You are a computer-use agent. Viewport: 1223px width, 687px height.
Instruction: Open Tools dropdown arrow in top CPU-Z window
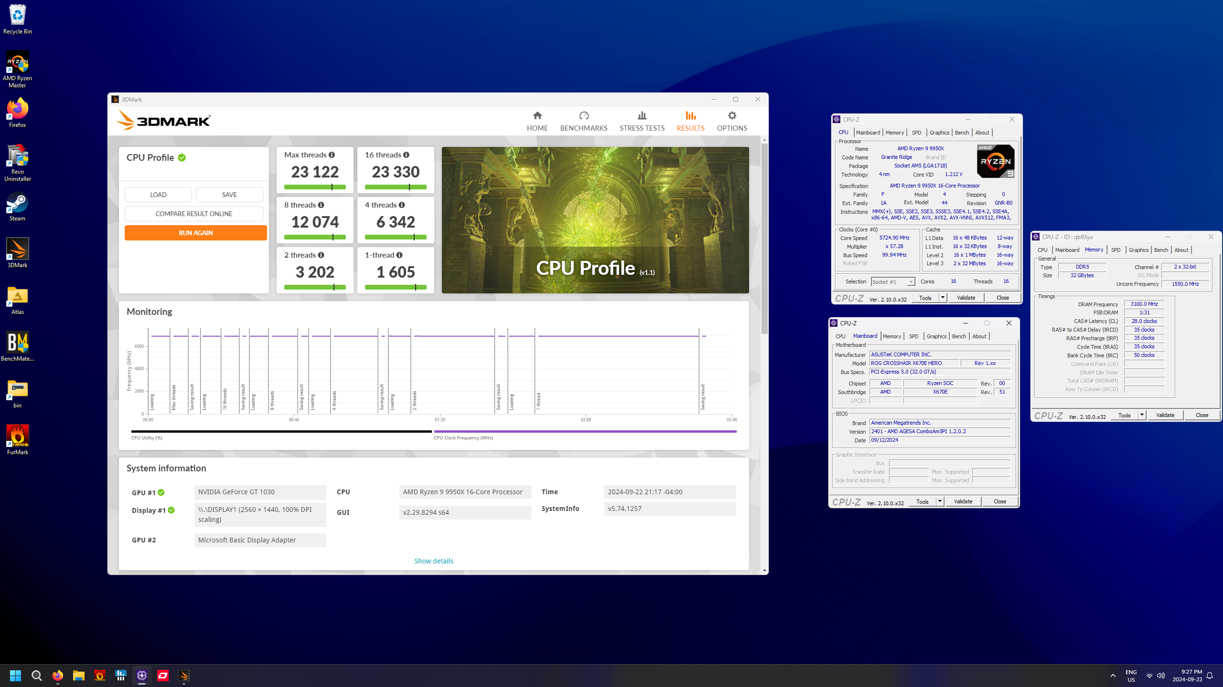coord(943,298)
